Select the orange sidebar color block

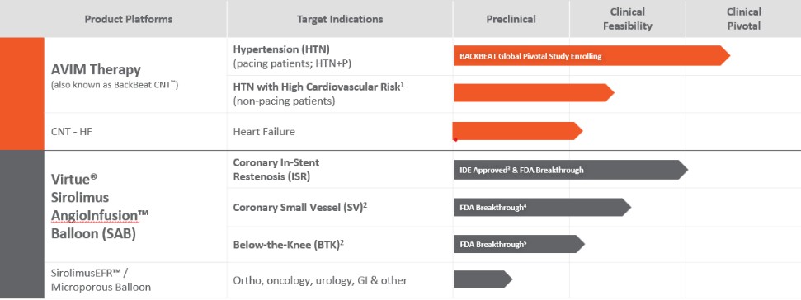tap(22, 93)
